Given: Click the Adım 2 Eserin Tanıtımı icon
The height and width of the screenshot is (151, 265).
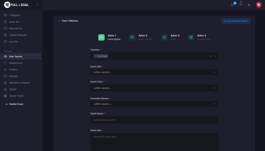Looking at the screenshot, I should point(132,37).
